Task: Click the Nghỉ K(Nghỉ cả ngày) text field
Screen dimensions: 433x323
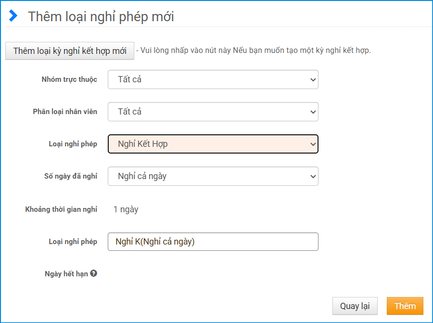Action: point(213,242)
